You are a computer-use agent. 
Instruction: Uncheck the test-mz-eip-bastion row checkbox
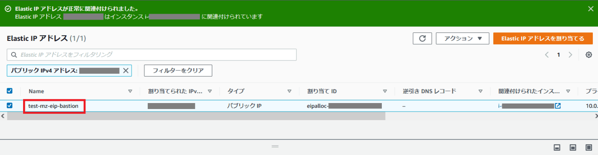click(x=10, y=106)
